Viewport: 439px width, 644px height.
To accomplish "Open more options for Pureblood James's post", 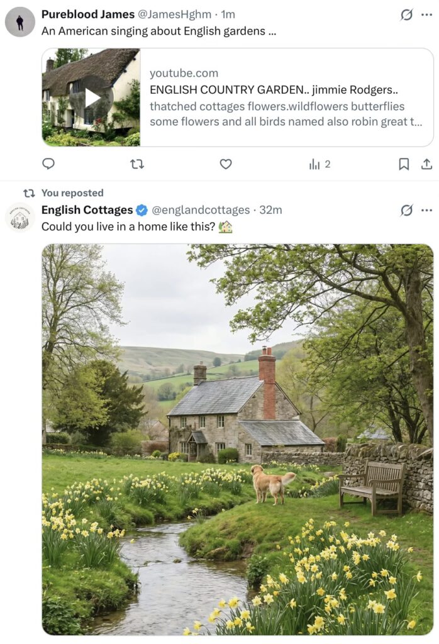I will (x=427, y=14).
